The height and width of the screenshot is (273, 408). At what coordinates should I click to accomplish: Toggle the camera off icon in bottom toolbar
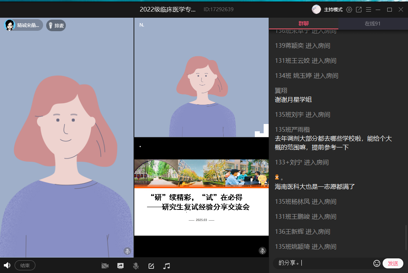[x=105, y=266]
